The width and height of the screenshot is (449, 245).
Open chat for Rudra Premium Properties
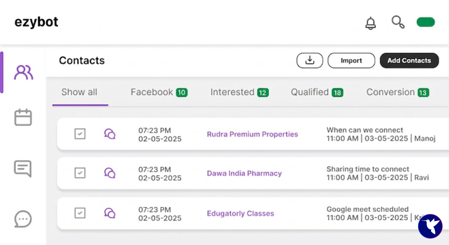(x=110, y=134)
